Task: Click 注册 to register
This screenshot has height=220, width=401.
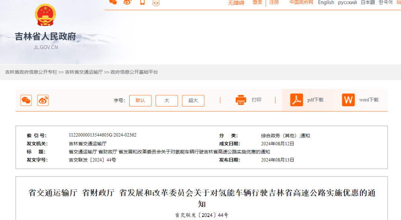Action: [274, 2]
